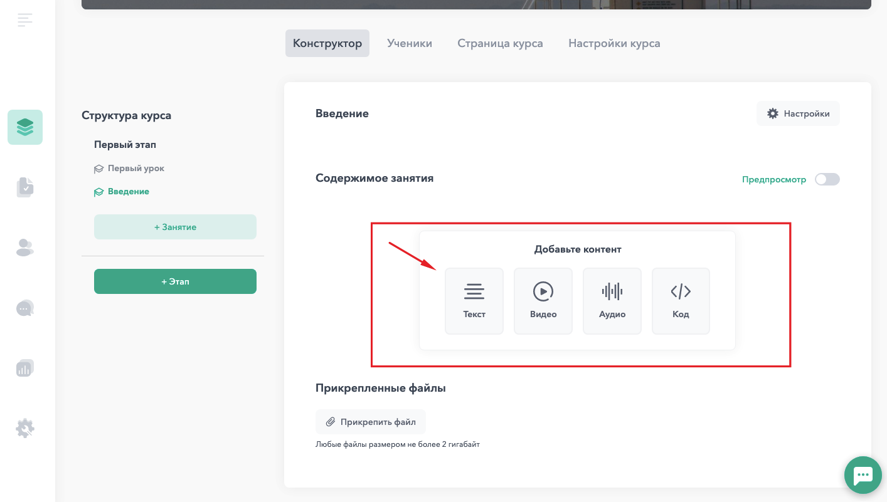
Task: Click the + Этап button
Action: pyautogui.click(x=175, y=281)
